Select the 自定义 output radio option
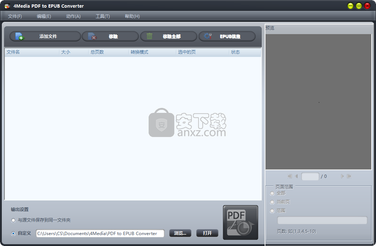376x246 pixels. tap(14, 233)
